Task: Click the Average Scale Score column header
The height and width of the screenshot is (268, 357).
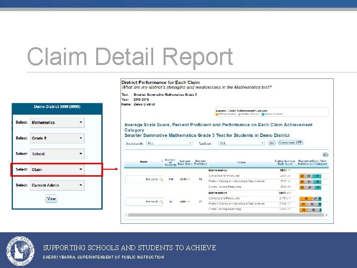Action: pyautogui.click(x=185, y=162)
